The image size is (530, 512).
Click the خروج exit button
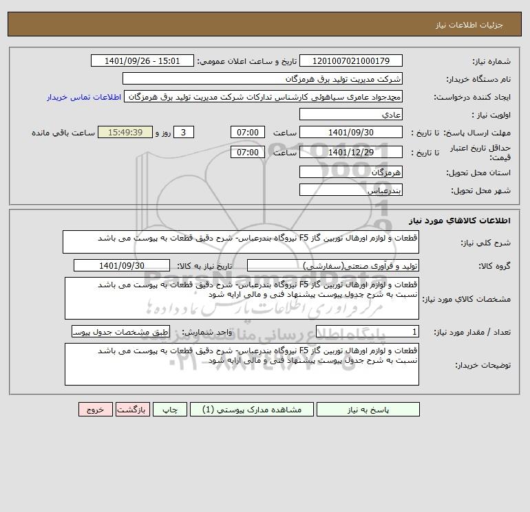[95, 409]
